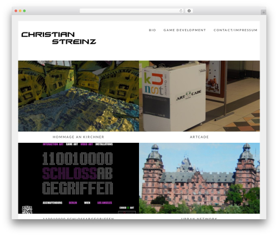
Task: Open the 110010000 Schlossabgegriffen poster image
Action: click(x=78, y=178)
